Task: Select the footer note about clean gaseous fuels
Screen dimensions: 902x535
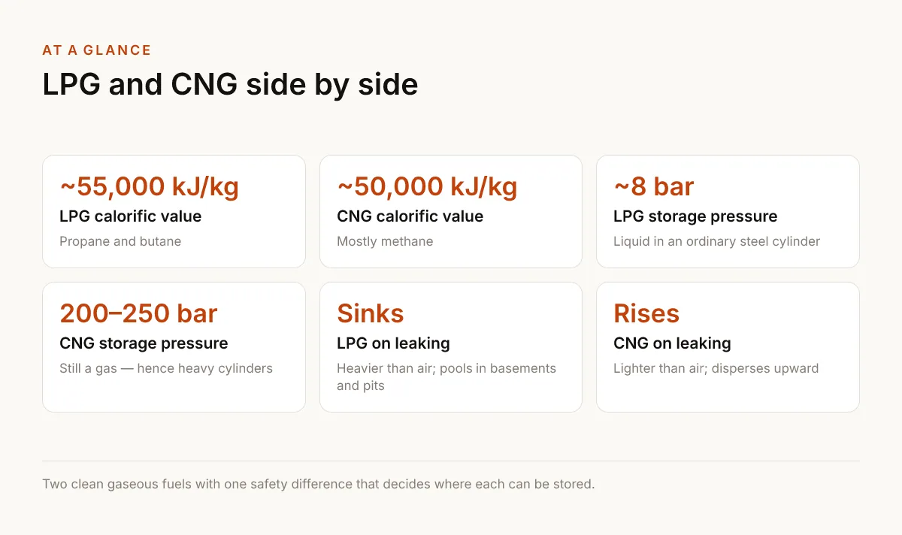Action: [x=319, y=484]
